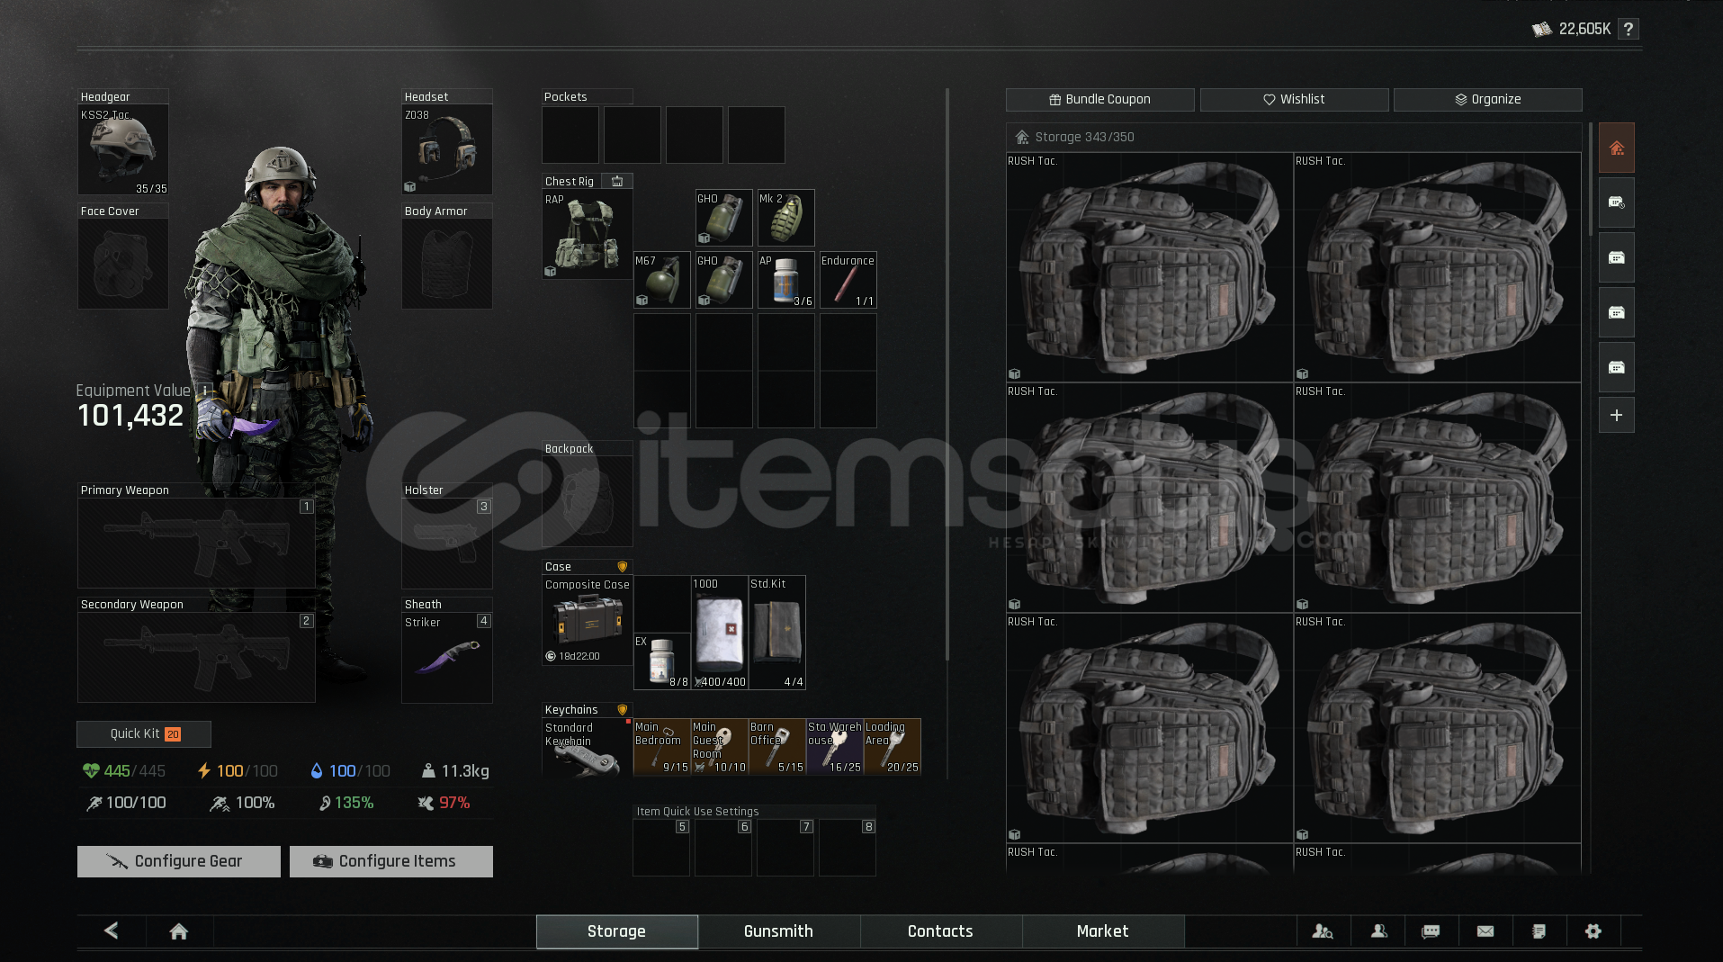Click the Case shield insurance icon

pyautogui.click(x=622, y=566)
